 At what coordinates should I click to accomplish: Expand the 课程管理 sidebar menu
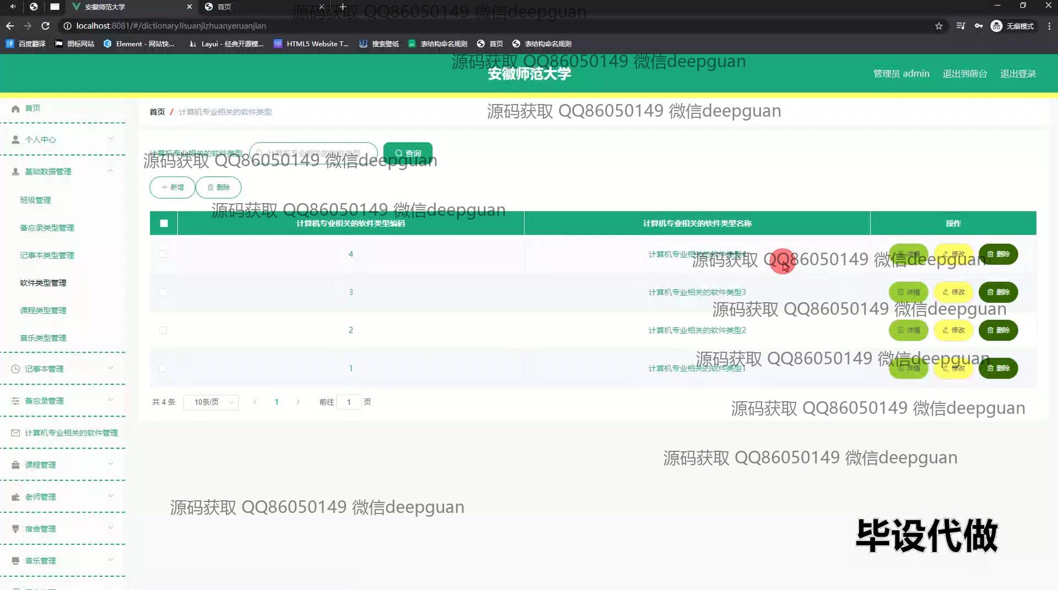(63, 465)
